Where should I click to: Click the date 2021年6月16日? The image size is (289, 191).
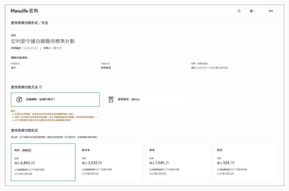click(x=90, y=174)
